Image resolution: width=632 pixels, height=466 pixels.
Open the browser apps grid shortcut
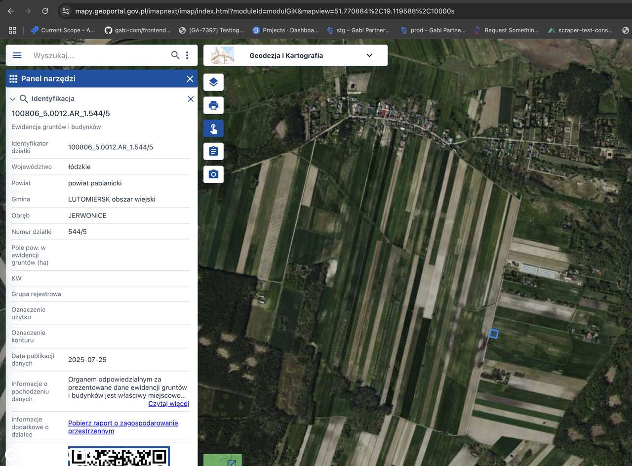coord(12,30)
